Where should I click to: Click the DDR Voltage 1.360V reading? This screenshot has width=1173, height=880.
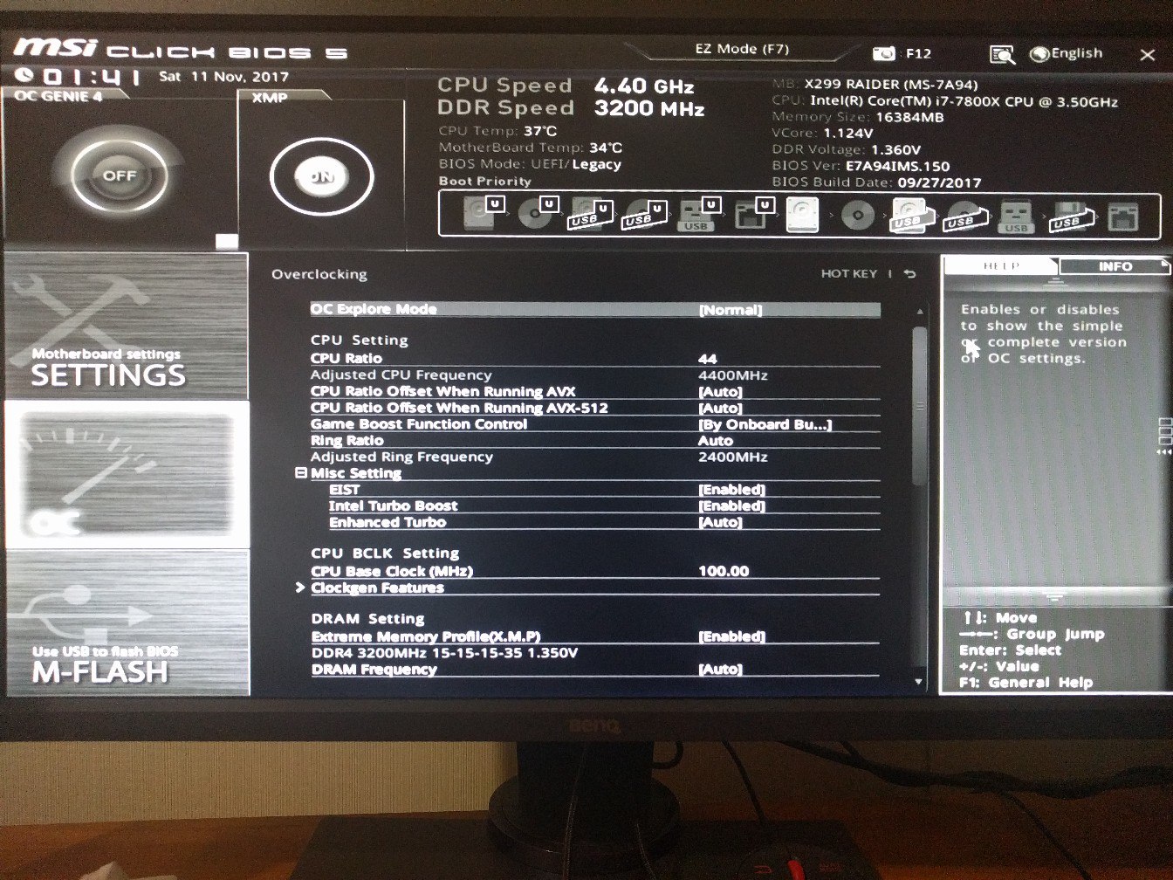point(846,150)
